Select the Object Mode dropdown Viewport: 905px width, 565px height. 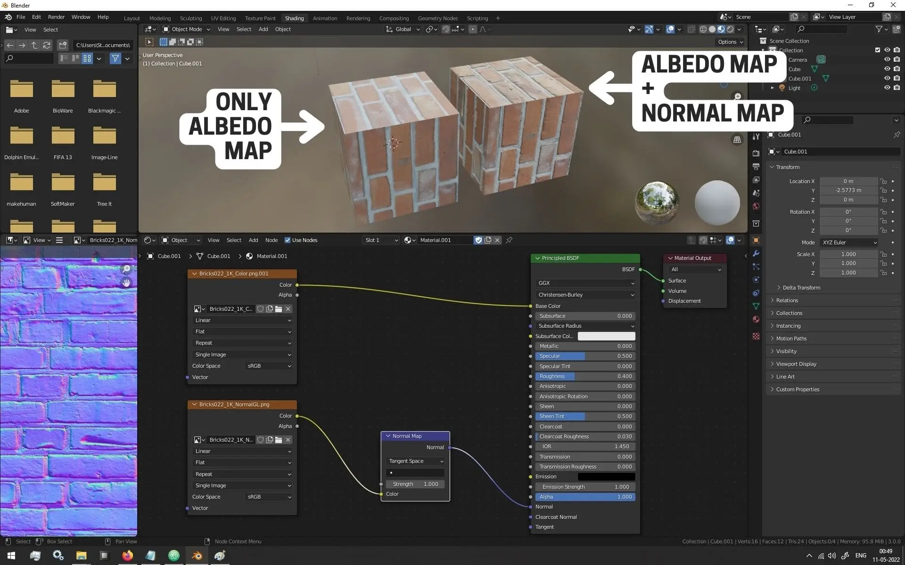tap(188, 29)
